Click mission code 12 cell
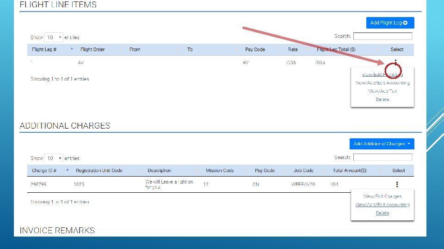Image resolution: width=444 pixels, height=249 pixels. (x=206, y=184)
